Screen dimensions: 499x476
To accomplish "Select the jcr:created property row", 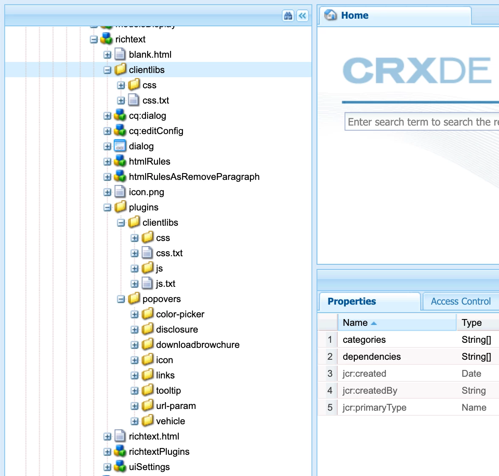I will 408,373.
